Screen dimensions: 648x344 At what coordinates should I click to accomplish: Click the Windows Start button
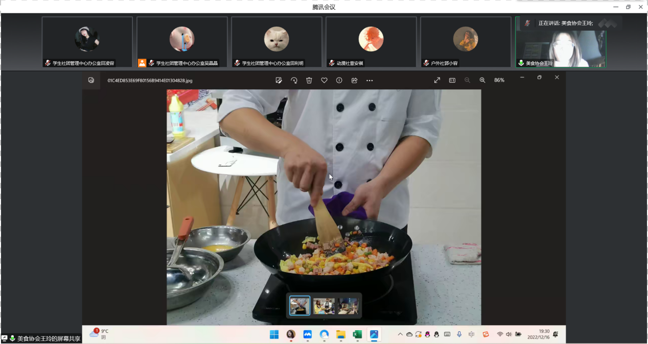coord(274,334)
